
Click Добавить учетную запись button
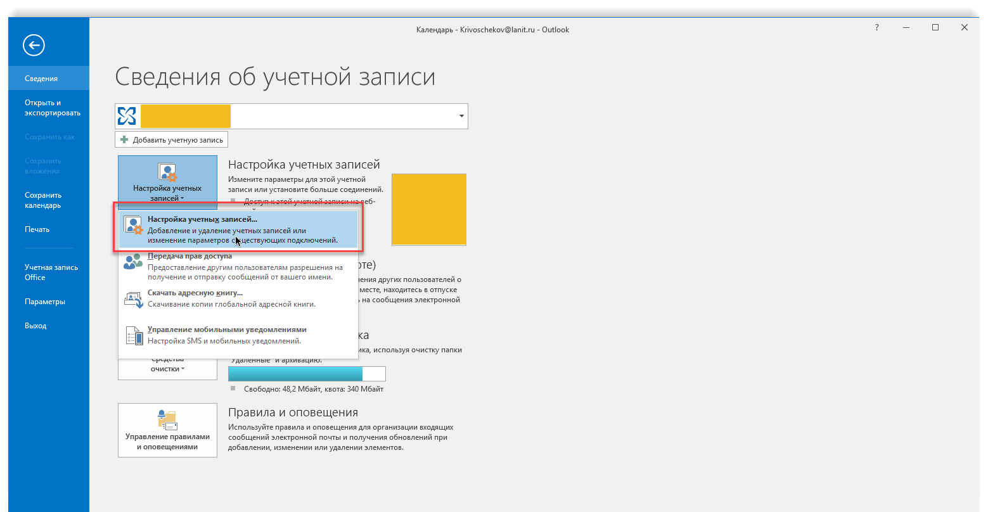pos(172,139)
